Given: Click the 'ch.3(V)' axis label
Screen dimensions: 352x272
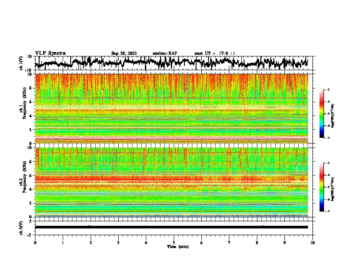Looking at the screenshot, I should pyautogui.click(x=21, y=228).
